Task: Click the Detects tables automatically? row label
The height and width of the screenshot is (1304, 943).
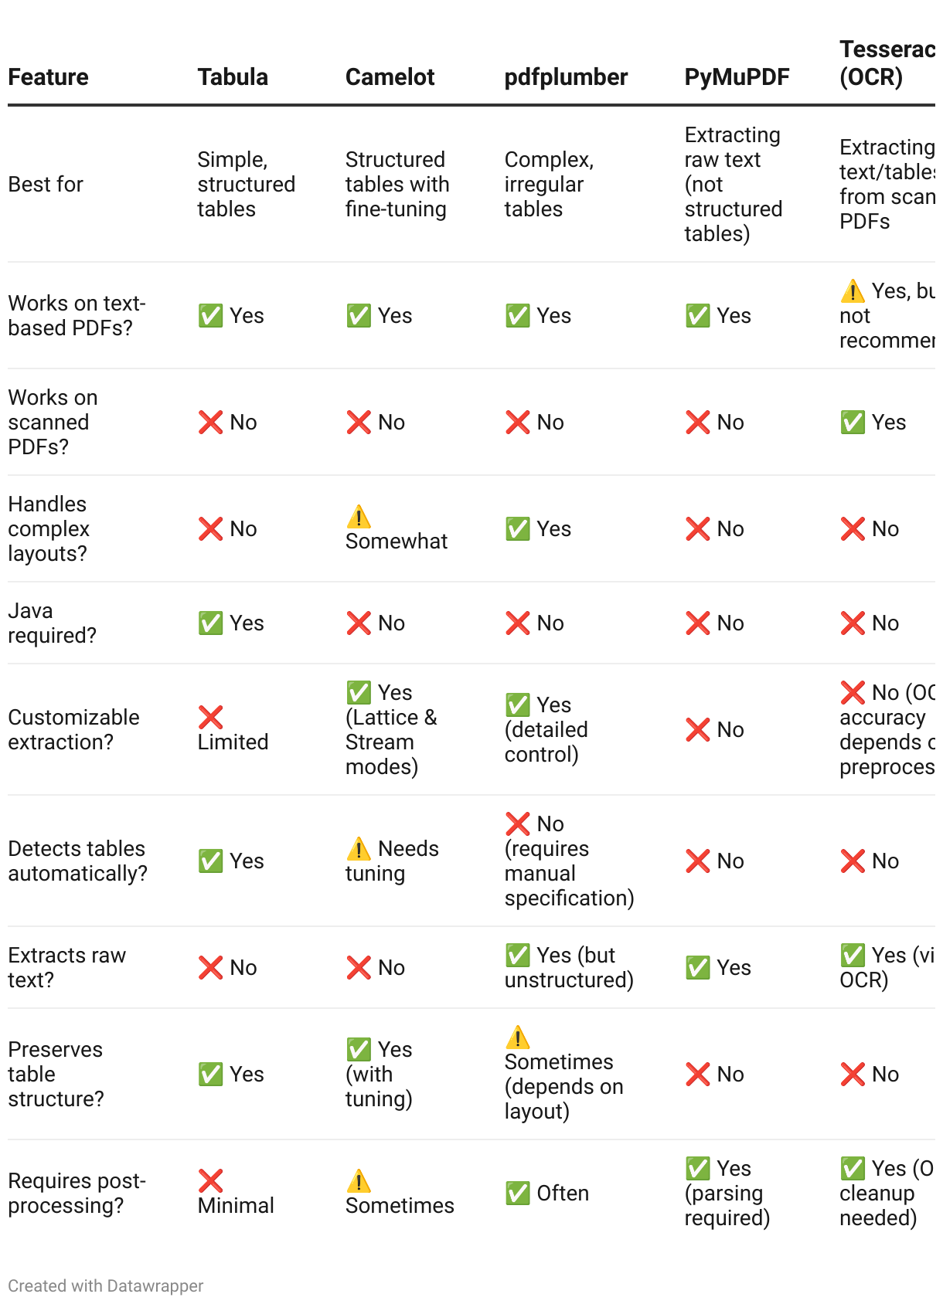Action: click(x=77, y=861)
